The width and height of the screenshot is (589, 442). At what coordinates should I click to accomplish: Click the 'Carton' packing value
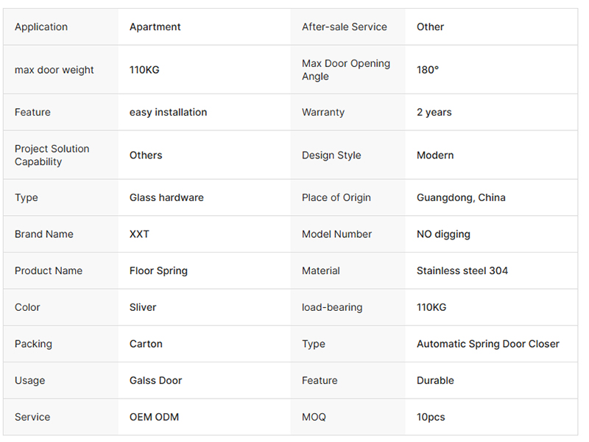click(x=146, y=344)
